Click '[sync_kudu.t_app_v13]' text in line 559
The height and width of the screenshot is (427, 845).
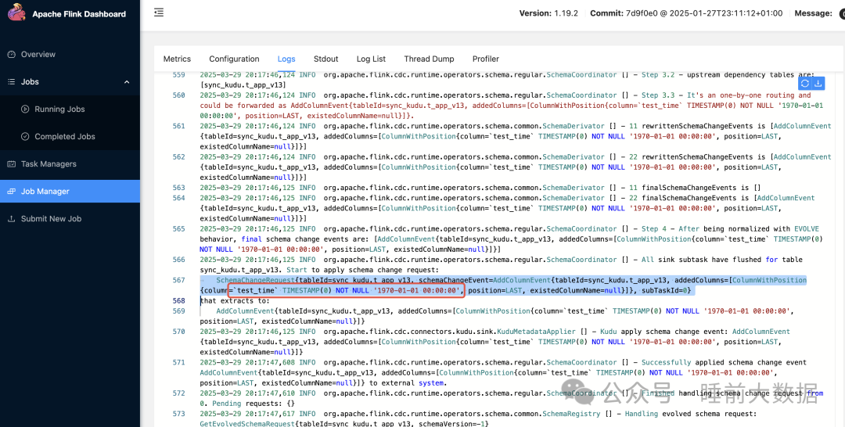pos(243,85)
